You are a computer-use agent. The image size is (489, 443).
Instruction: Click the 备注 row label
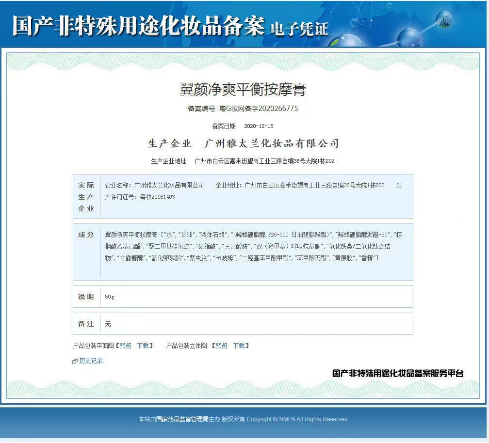click(x=86, y=324)
